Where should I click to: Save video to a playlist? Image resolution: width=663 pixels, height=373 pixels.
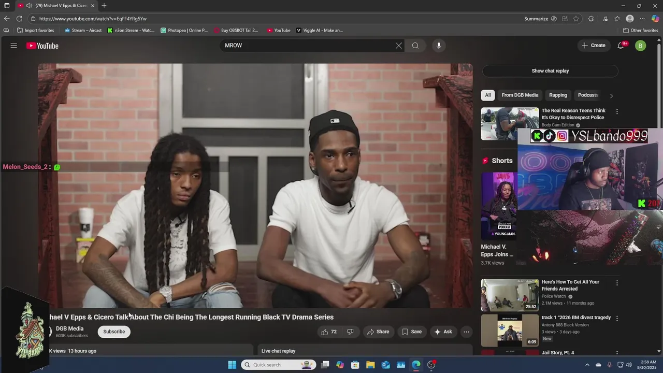pos(412,332)
